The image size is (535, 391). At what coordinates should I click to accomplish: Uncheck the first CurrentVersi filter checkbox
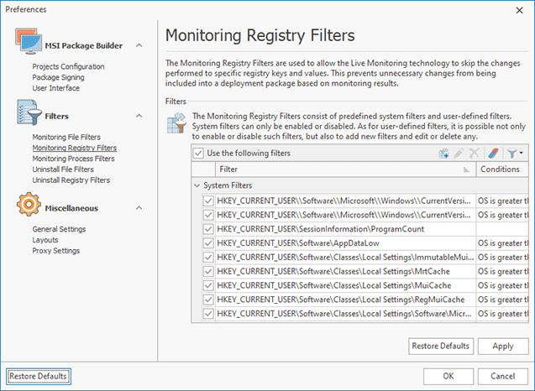pos(208,201)
